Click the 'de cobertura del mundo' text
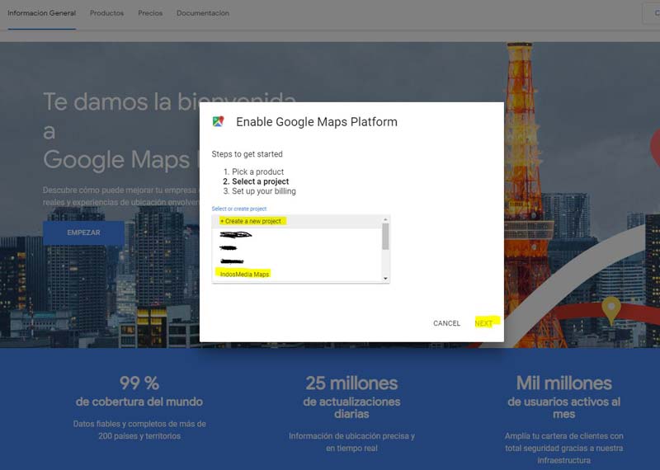 point(139,402)
